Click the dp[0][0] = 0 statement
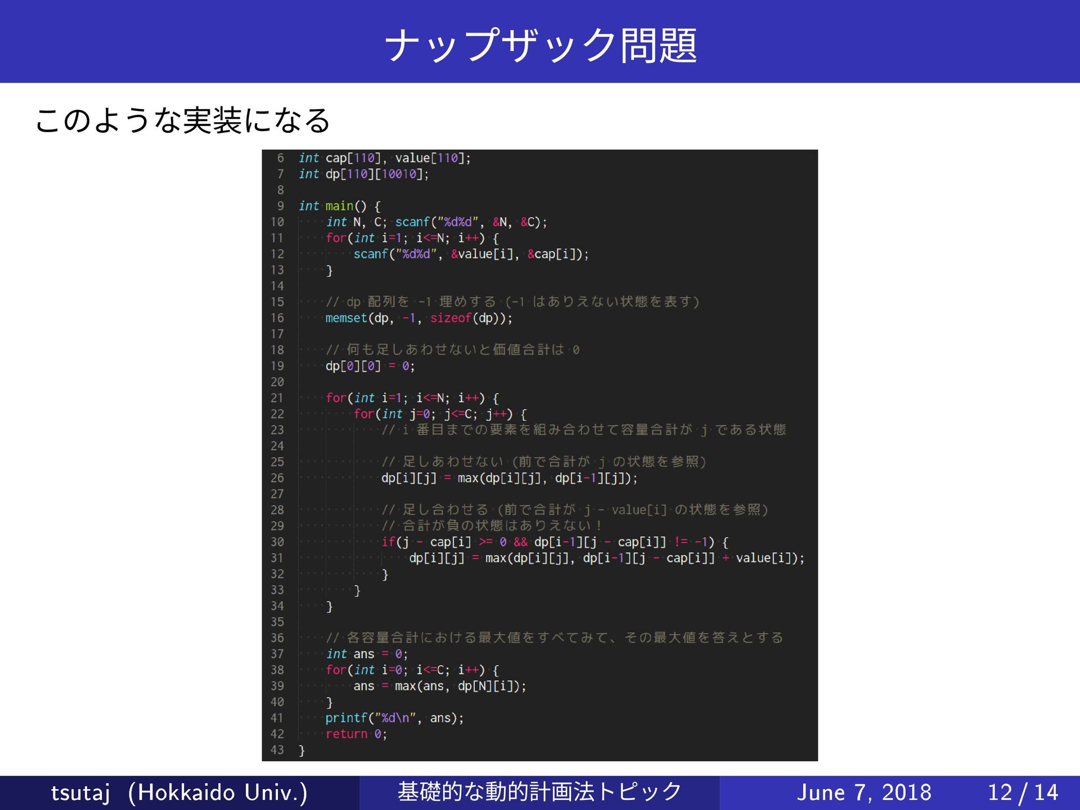Viewport: 1080px width, 810px height. click(370, 366)
